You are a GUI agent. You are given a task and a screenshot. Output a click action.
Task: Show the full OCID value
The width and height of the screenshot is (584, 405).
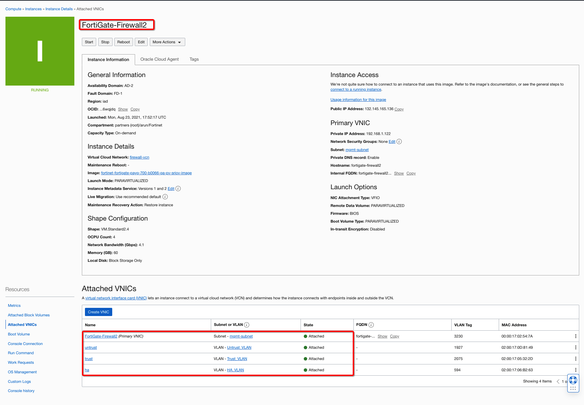123,109
